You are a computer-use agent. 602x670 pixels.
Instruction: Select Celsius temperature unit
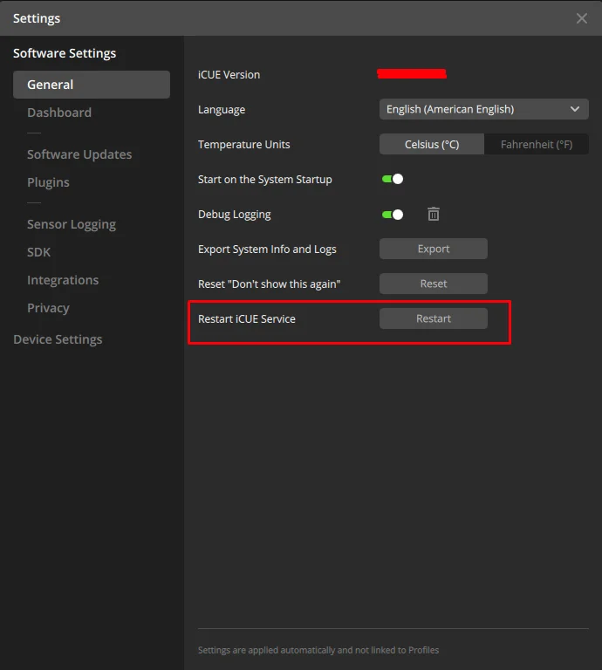pos(431,144)
